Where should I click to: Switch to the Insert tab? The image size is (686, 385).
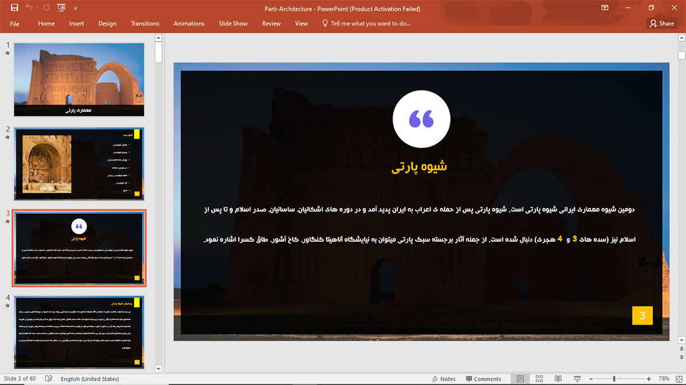76,24
